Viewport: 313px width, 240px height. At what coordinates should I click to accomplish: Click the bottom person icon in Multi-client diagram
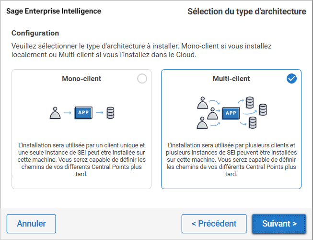(x=202, y=124)
